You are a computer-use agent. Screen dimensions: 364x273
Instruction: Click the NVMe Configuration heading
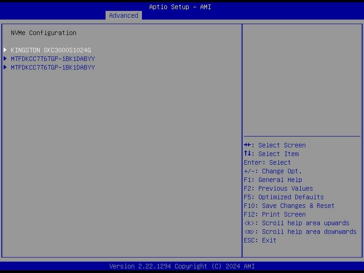(x=44, y=33)
